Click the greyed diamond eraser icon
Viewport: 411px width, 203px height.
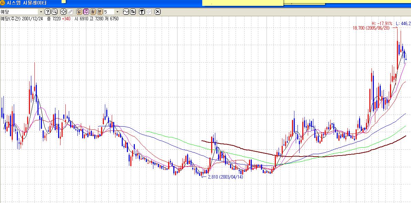tap(149, 12)
